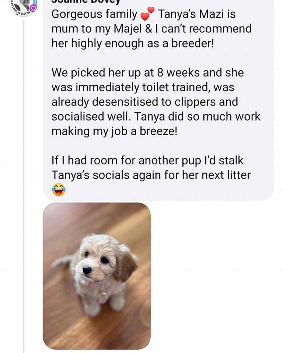Click the two red hearts emoji
The width and height of the screenshot is (283, 353).
[x=147, y=14]
